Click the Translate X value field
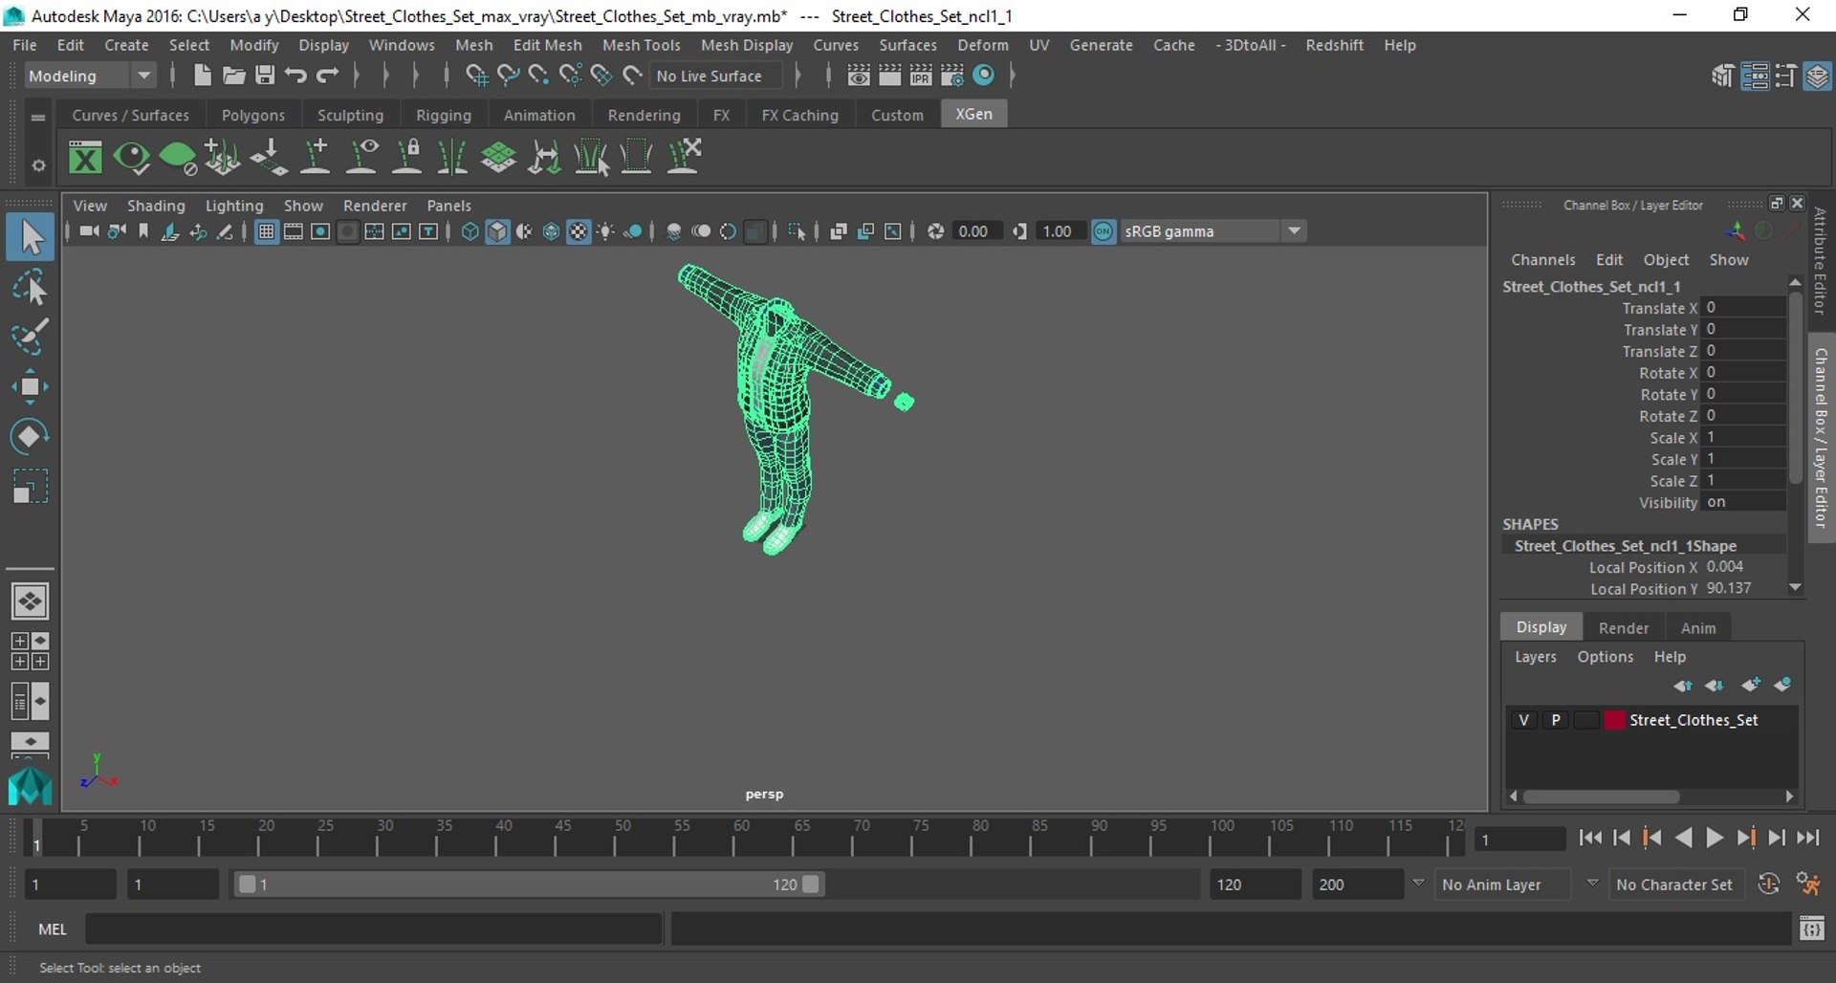 [1744, 308]
